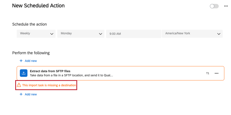Open the Weekly frequency dropdown
Screen dimensions: 231x115
click(36, 34)
